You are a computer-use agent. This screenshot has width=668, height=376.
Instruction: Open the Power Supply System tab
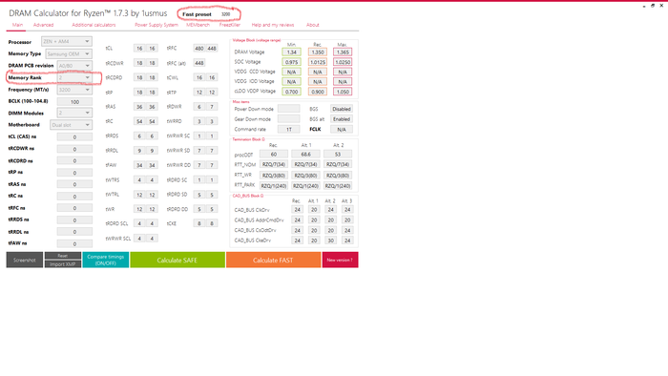pos(157,25)
